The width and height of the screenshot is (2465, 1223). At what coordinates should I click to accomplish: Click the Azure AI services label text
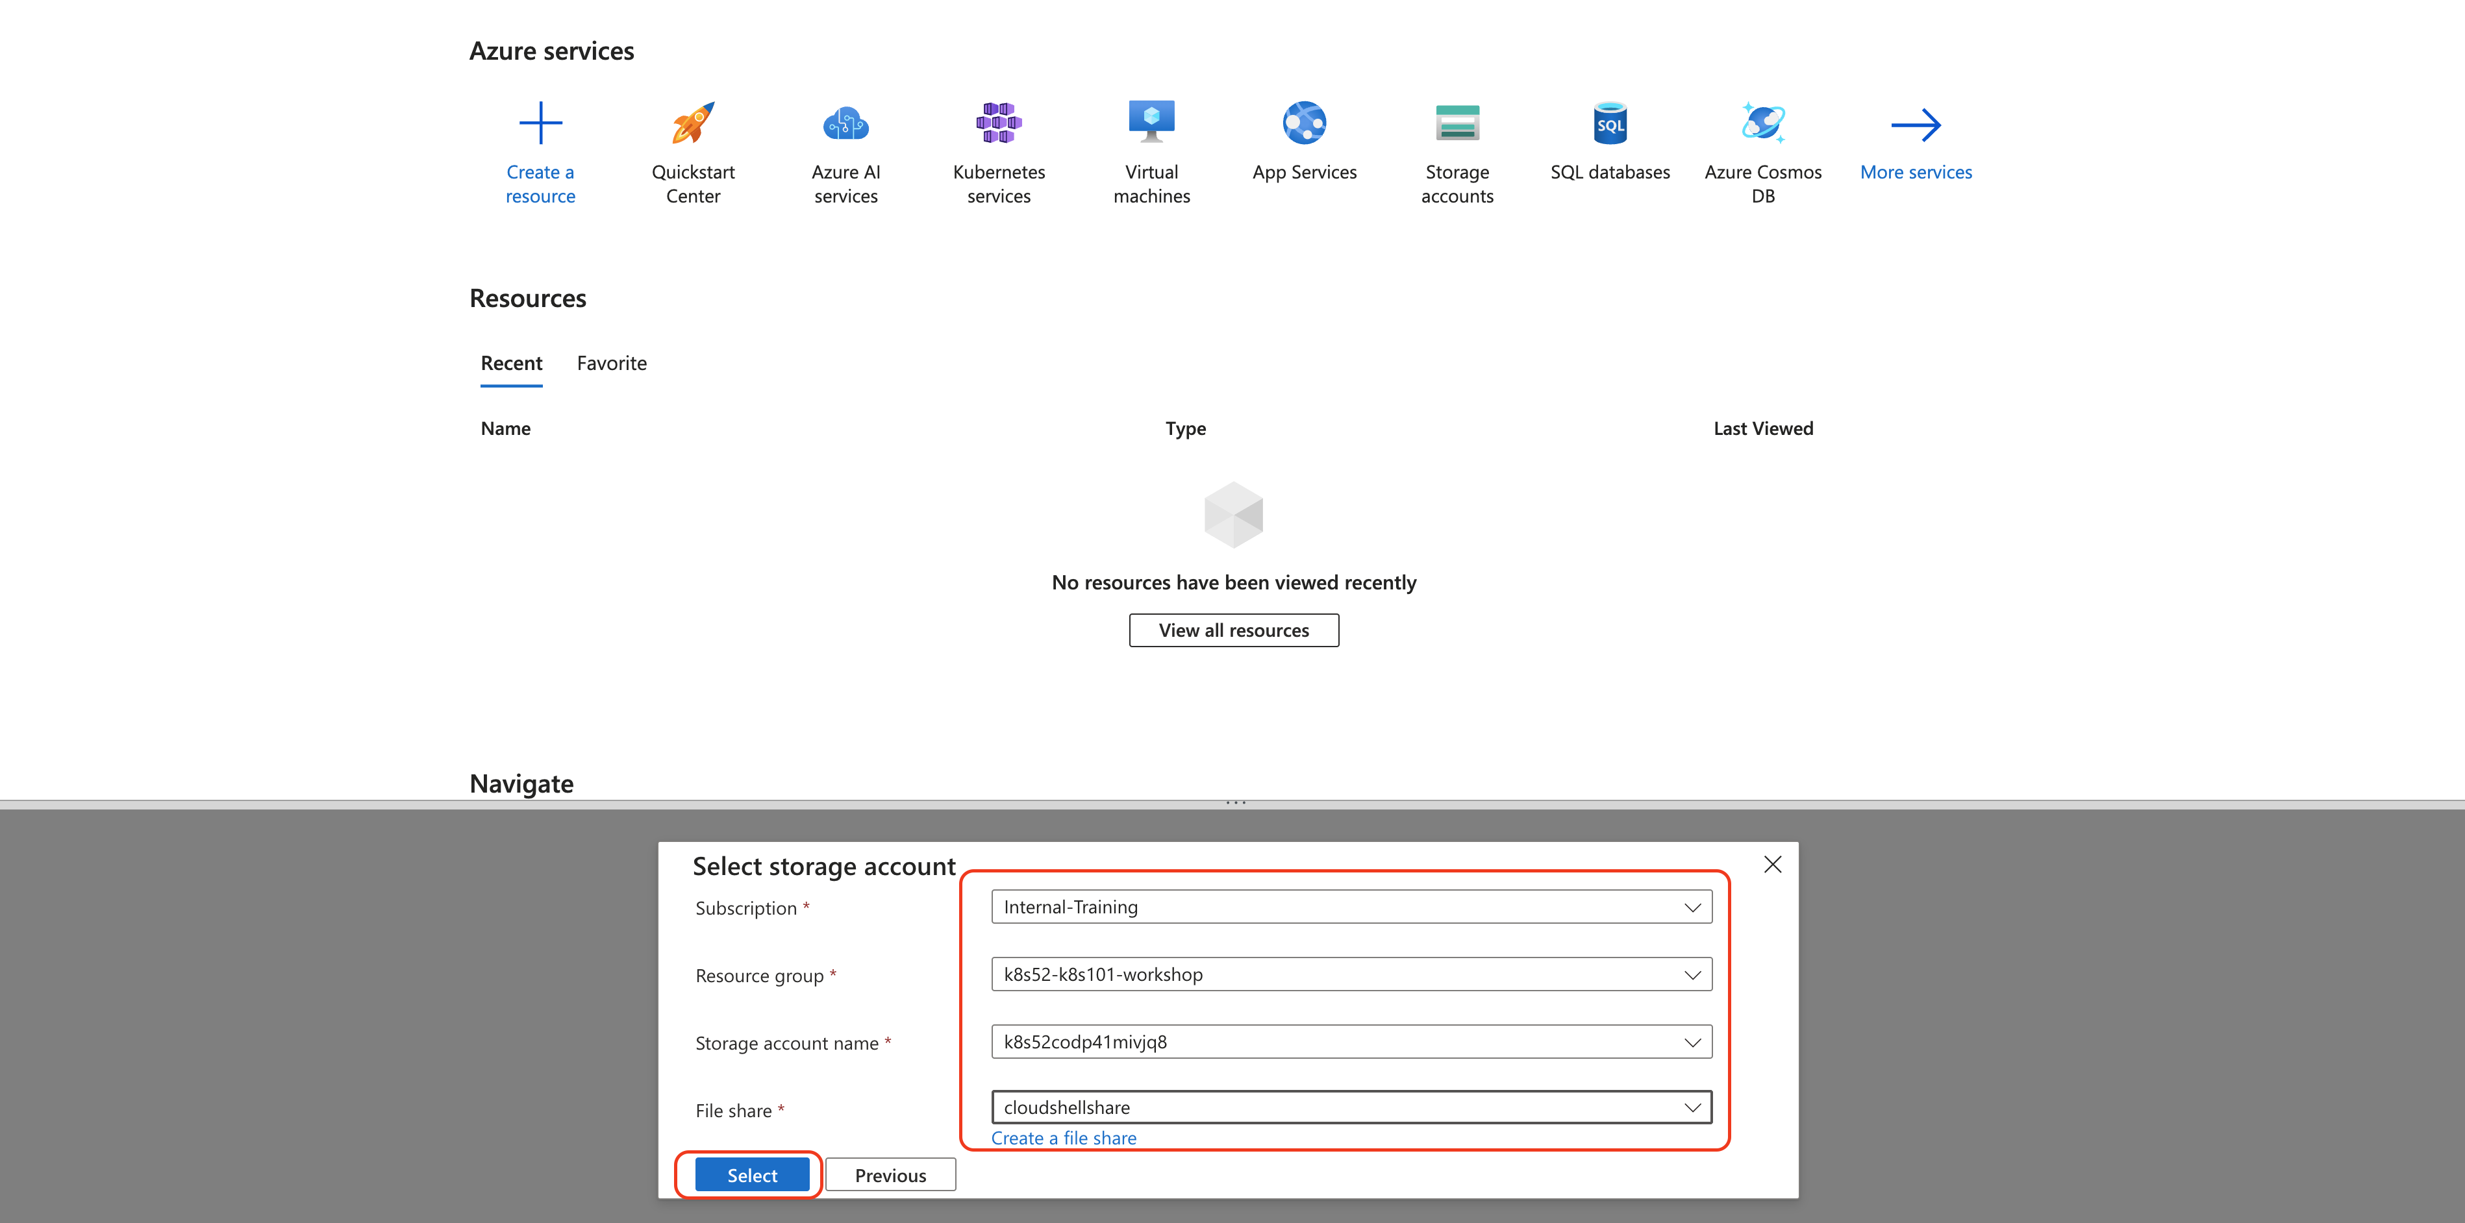[846, 184]
